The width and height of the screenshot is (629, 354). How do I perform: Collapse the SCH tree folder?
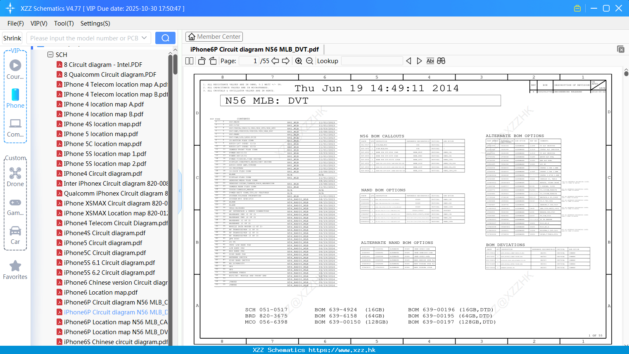50,54
